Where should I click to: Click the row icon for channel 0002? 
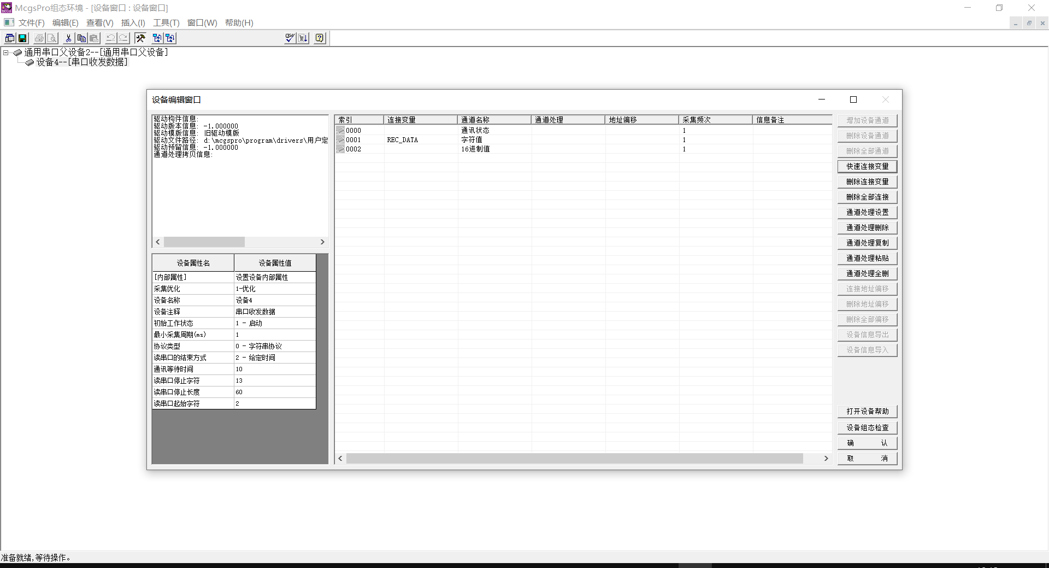tap(340, 149)
